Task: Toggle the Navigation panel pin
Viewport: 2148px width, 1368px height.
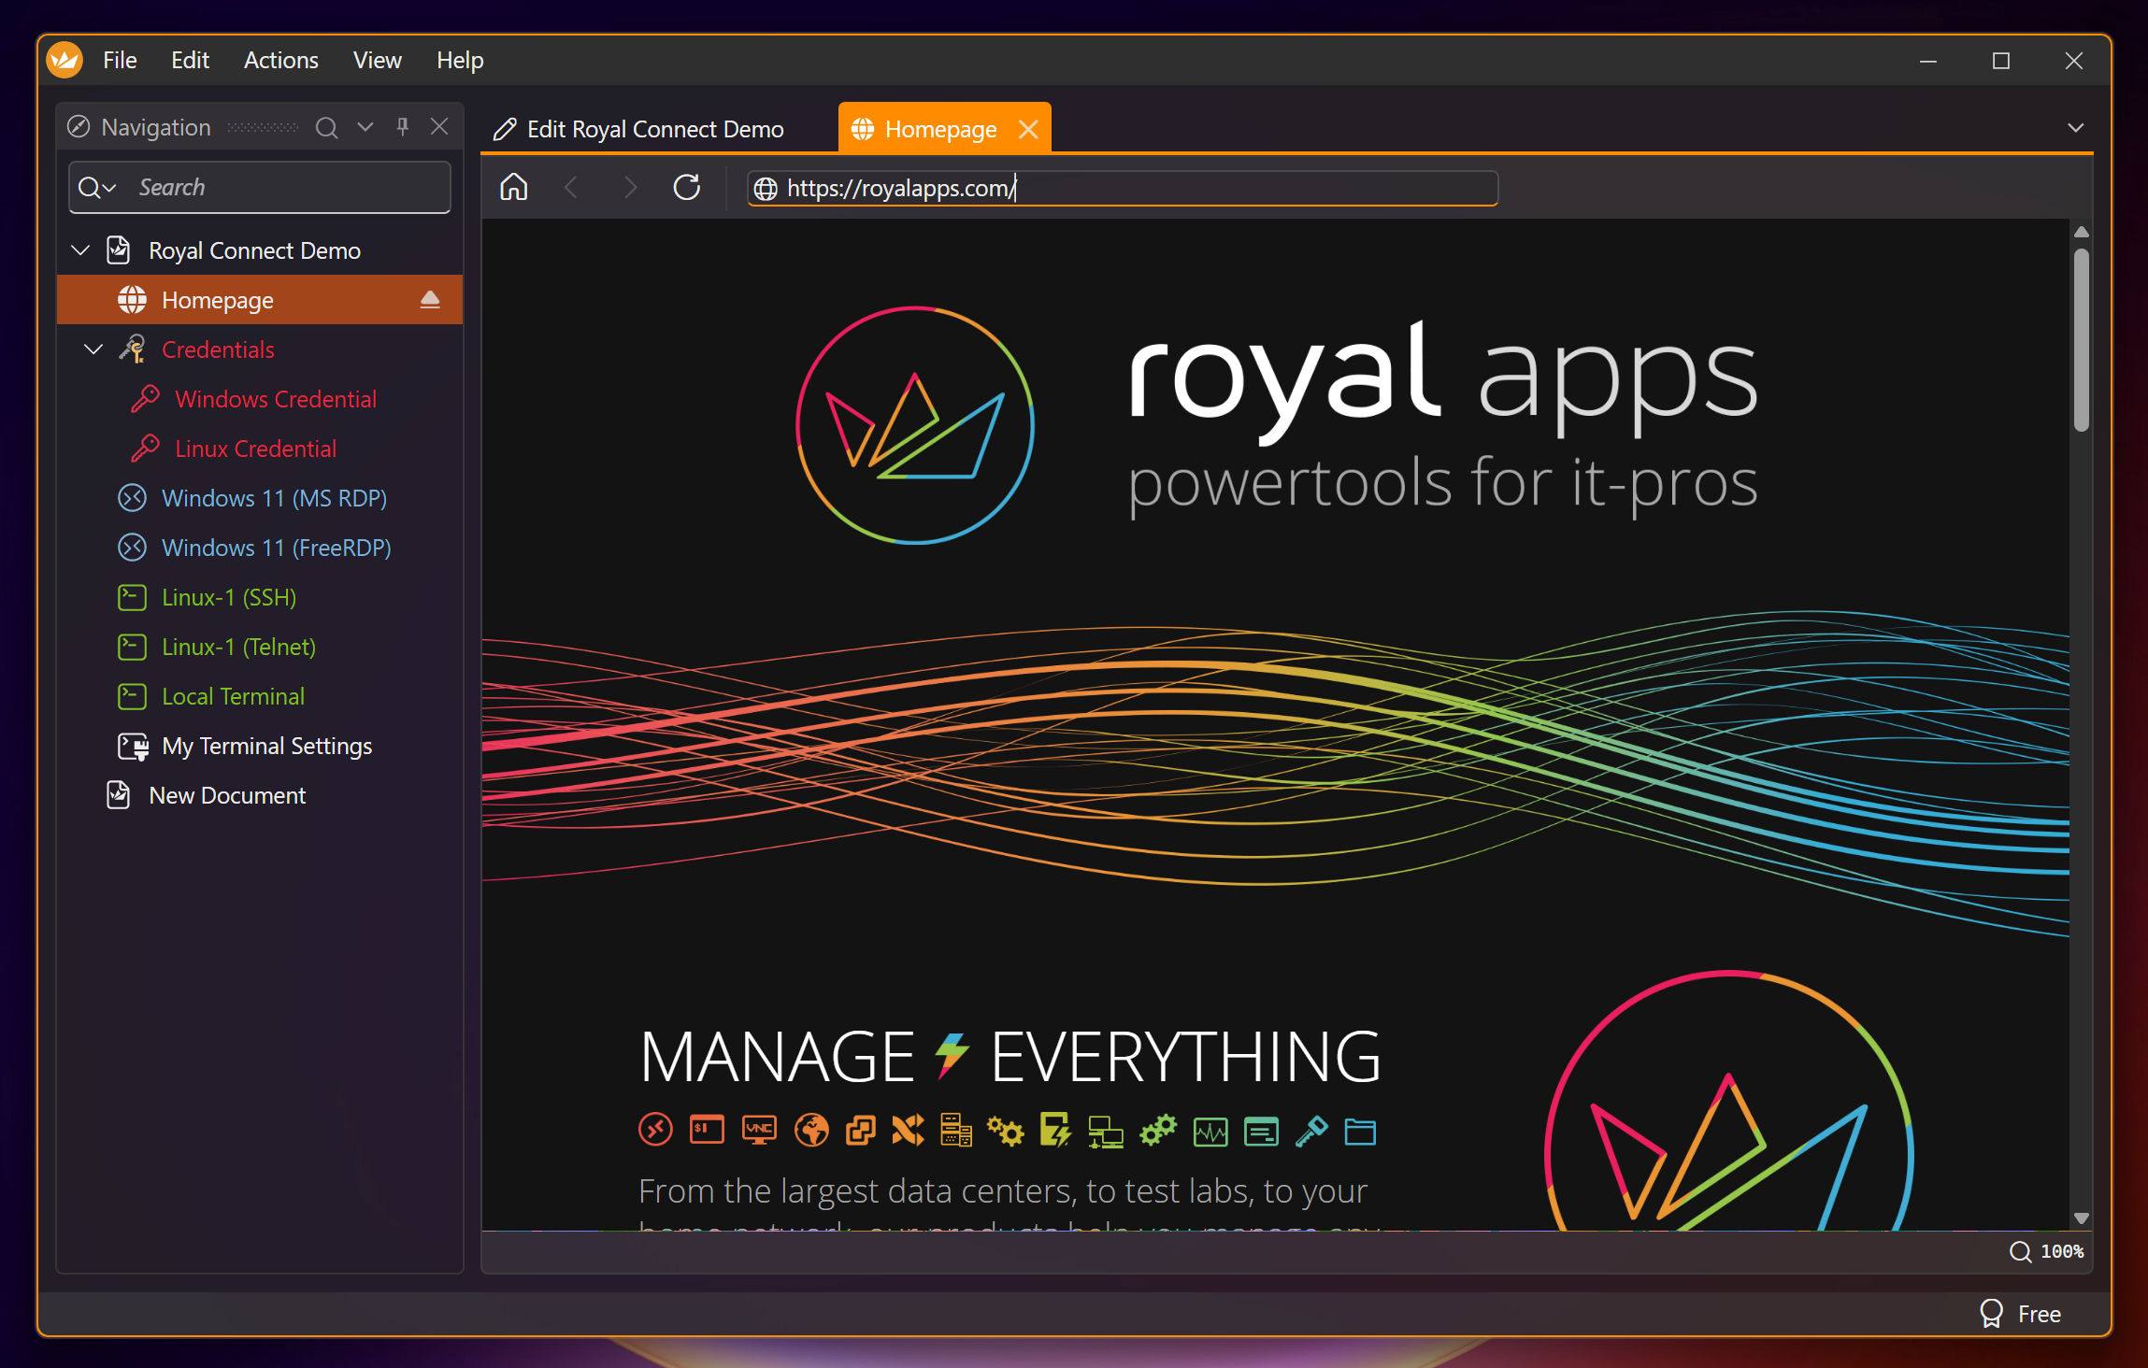Action: (402, 127)
